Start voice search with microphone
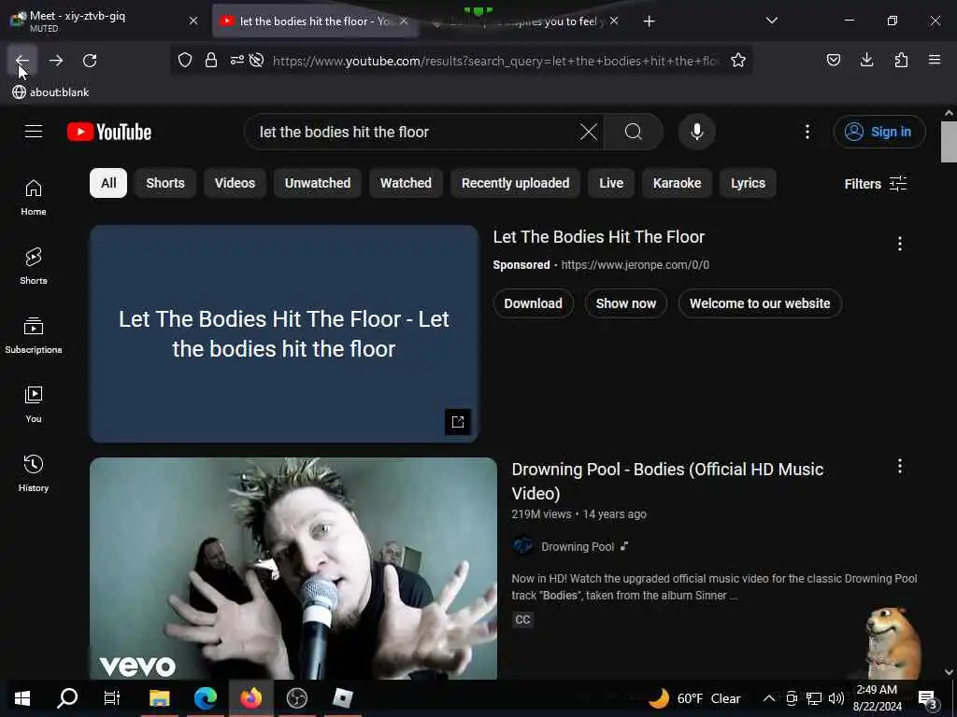The image size is (957, 717). pyautogui.click(x=696, y=132)
